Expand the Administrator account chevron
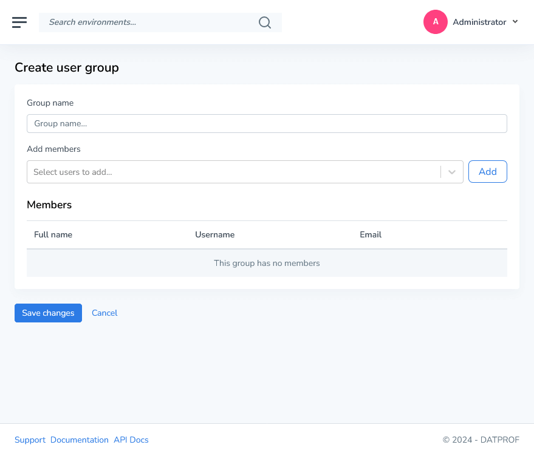534x456 pixels. pos(515,22)
